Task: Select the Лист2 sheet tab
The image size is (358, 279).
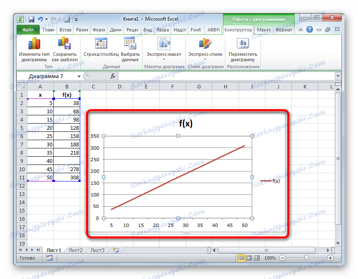Action: (x=76, y=250)
